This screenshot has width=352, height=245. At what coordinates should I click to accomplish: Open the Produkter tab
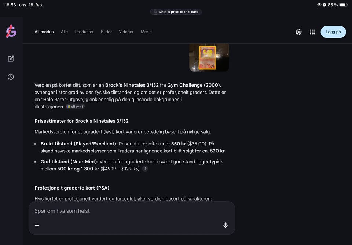(x=84, y=32)
